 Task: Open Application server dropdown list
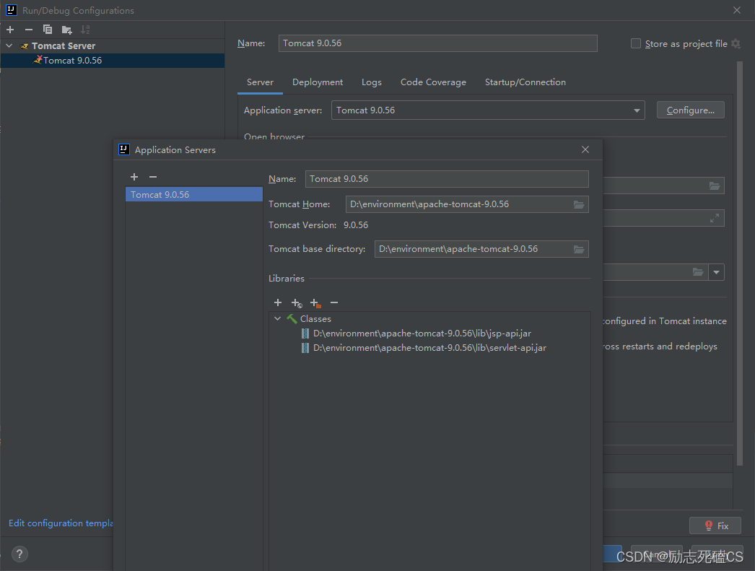tap(488, 110)
